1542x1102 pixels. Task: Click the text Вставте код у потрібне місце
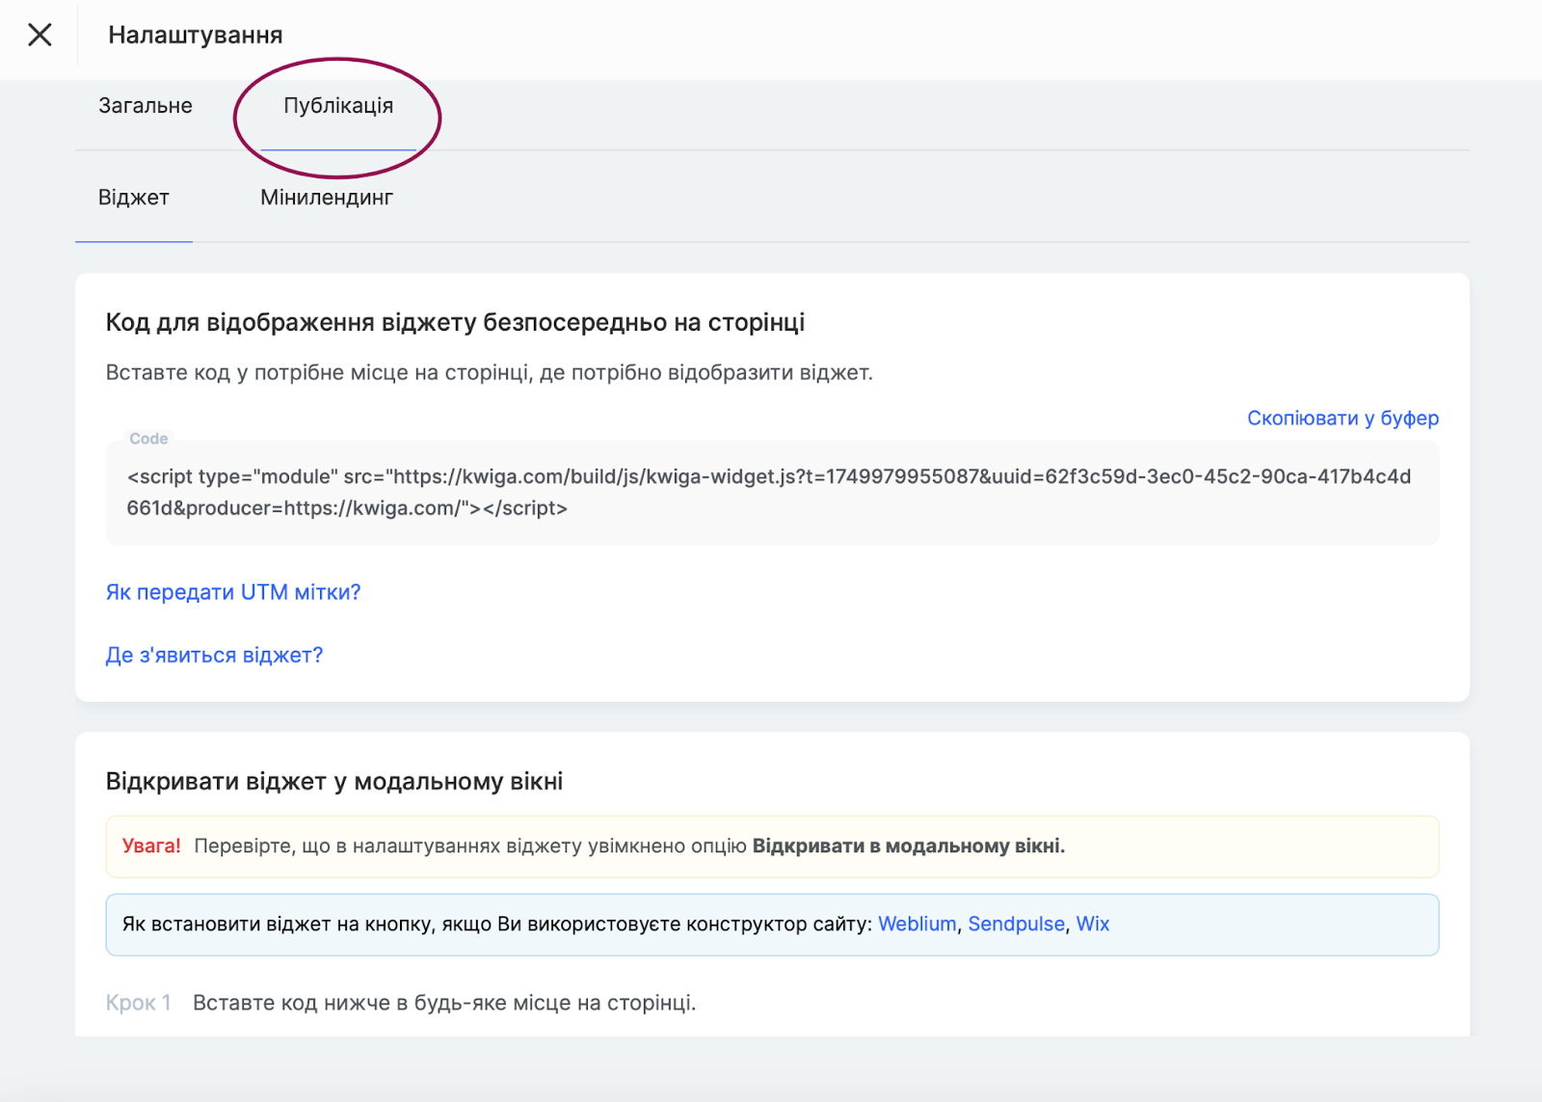490,372
